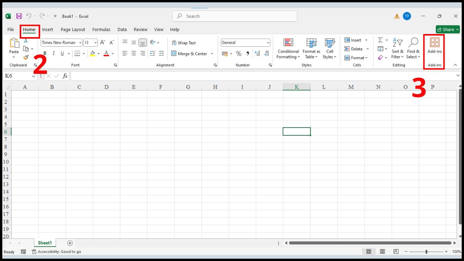Apply percent style to cell
Viewport: 464px width, 261px height.
point(239,54)
